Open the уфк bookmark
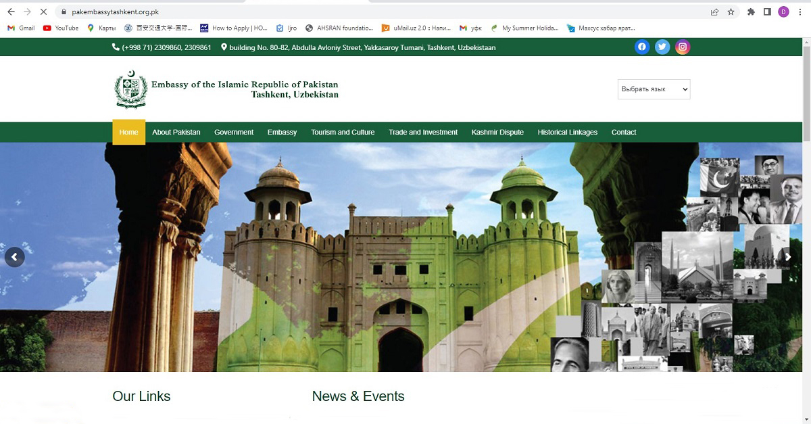811x424 pixels. pyautogui.click(x=471, y=28)
